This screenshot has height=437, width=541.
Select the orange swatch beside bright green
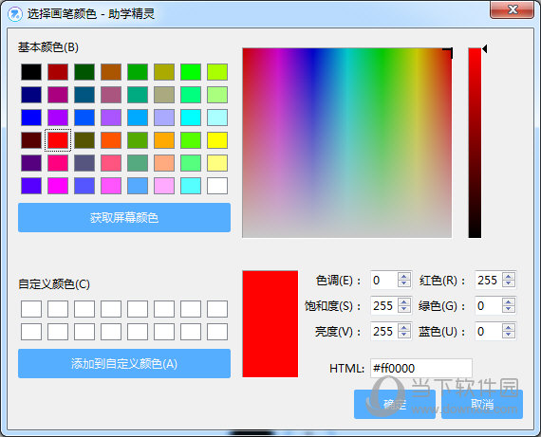click(x=164, y=140)
